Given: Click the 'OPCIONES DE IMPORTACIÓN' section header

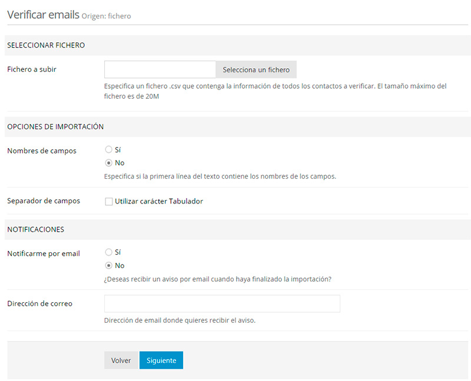Looking at the screenshot, I should (x=55, y=126).
